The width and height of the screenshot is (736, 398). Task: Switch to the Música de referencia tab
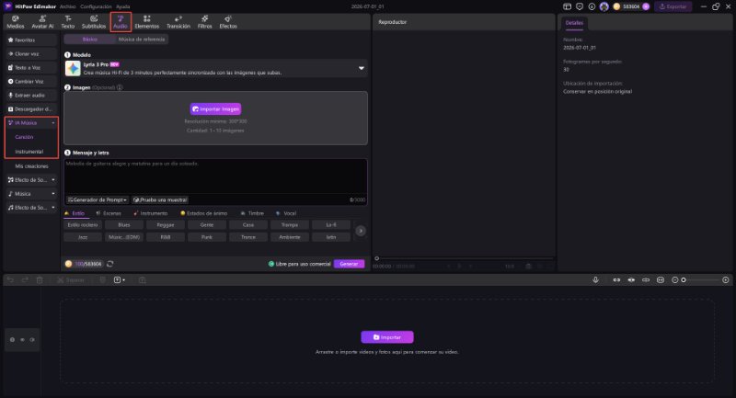(142, 40)
